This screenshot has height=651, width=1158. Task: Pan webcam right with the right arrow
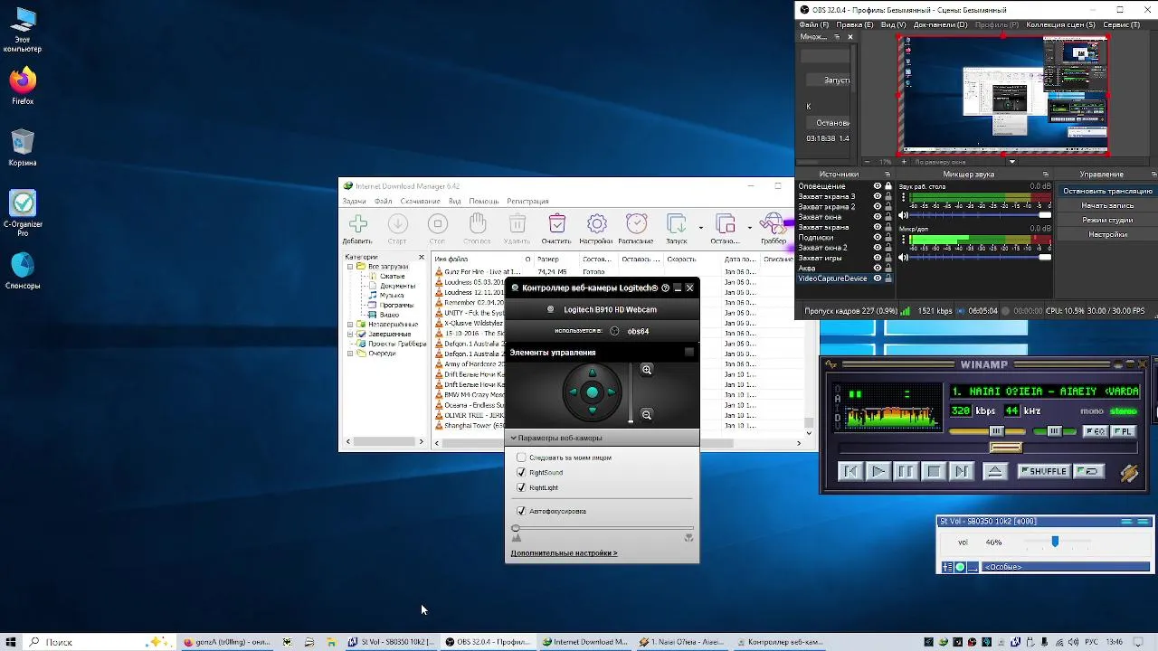pos(612,392)
